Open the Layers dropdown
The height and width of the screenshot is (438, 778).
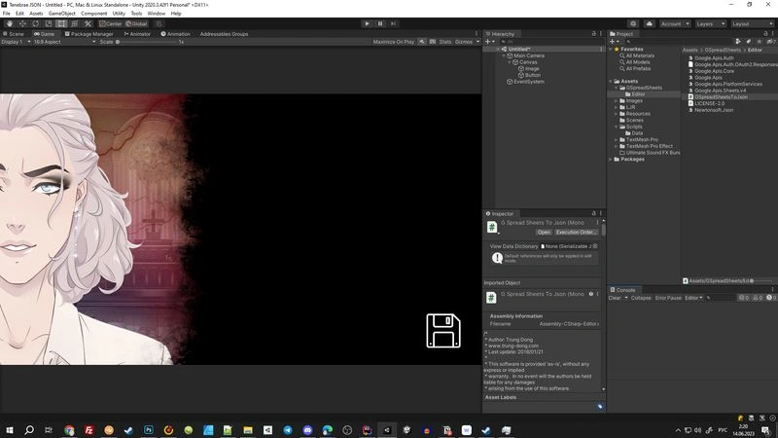pyautogui.click(x=711, y=23)
